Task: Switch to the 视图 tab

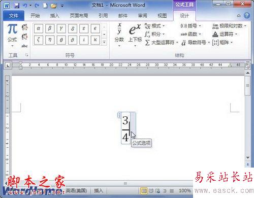Action: point(162,16)
